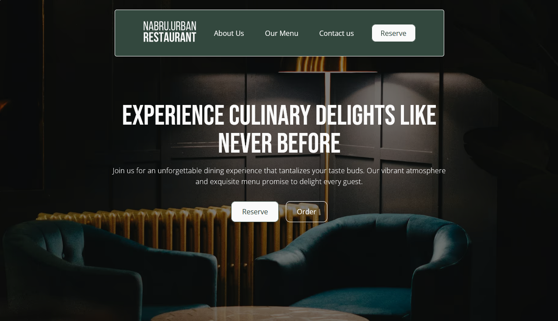Click the 'and exquisite menu promise' text line
558x321 pixels.
pos(279,181)
